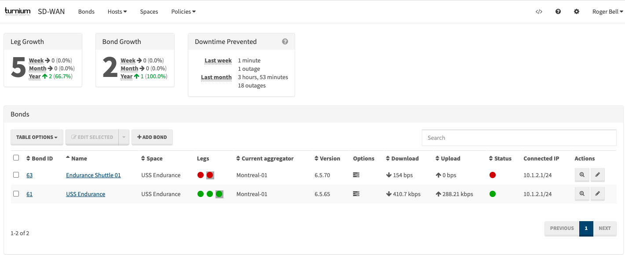This screenshot has height=255, width=625.
Task: Go to the Spaces menu item
Action: tap(149, 12)
